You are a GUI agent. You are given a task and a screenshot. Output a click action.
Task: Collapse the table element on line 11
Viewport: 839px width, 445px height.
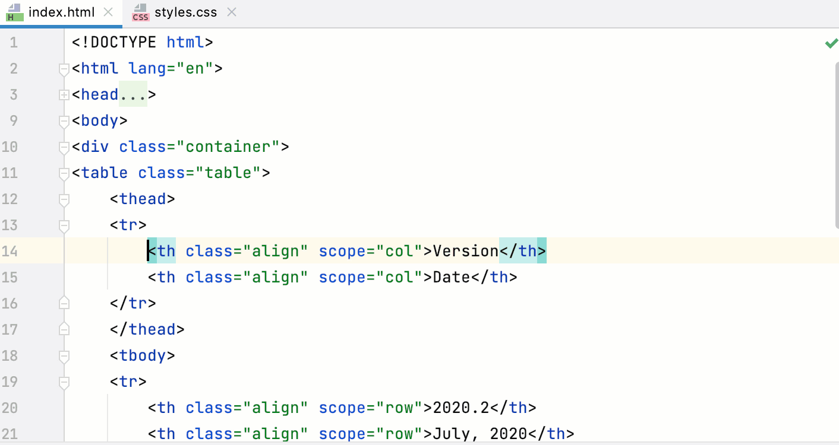pos(64,173)
